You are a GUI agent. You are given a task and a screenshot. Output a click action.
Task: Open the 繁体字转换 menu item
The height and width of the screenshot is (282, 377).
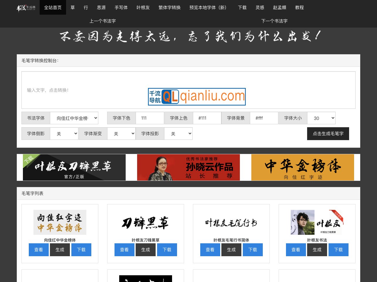169,8
